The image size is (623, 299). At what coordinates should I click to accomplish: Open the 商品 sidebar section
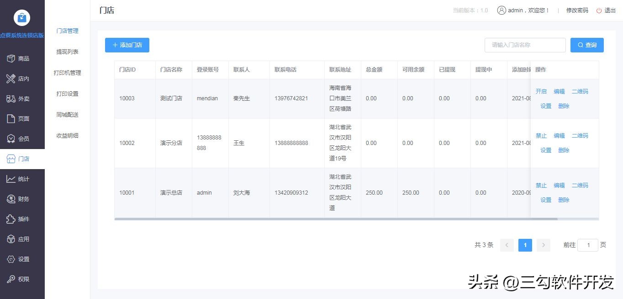coord(22,58)
